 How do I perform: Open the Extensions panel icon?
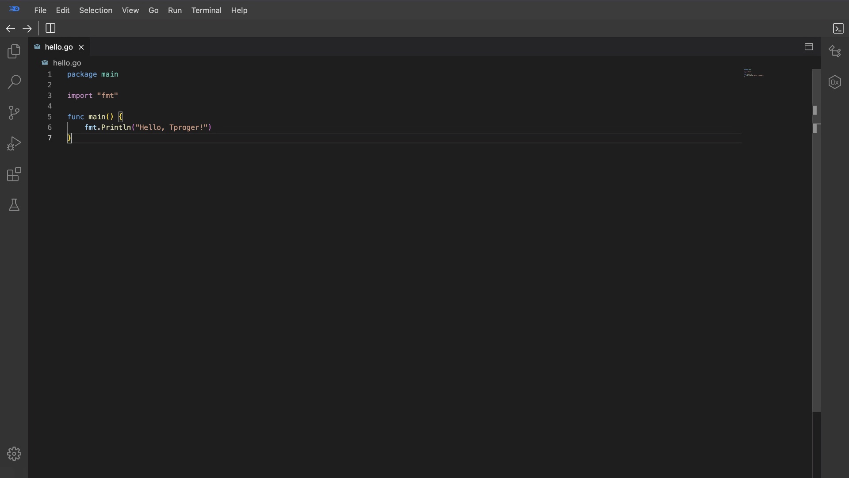(x=14, y=175)
